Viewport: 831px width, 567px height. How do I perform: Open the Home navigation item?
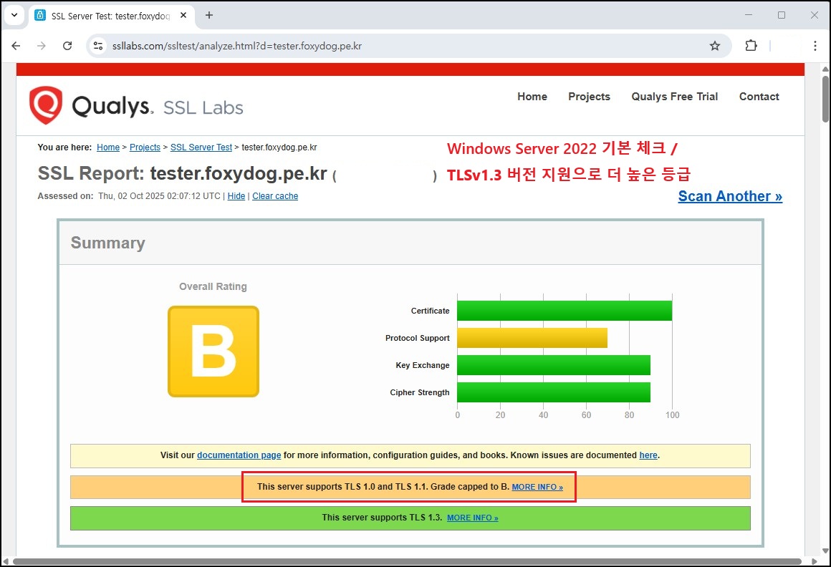point(532,97)
